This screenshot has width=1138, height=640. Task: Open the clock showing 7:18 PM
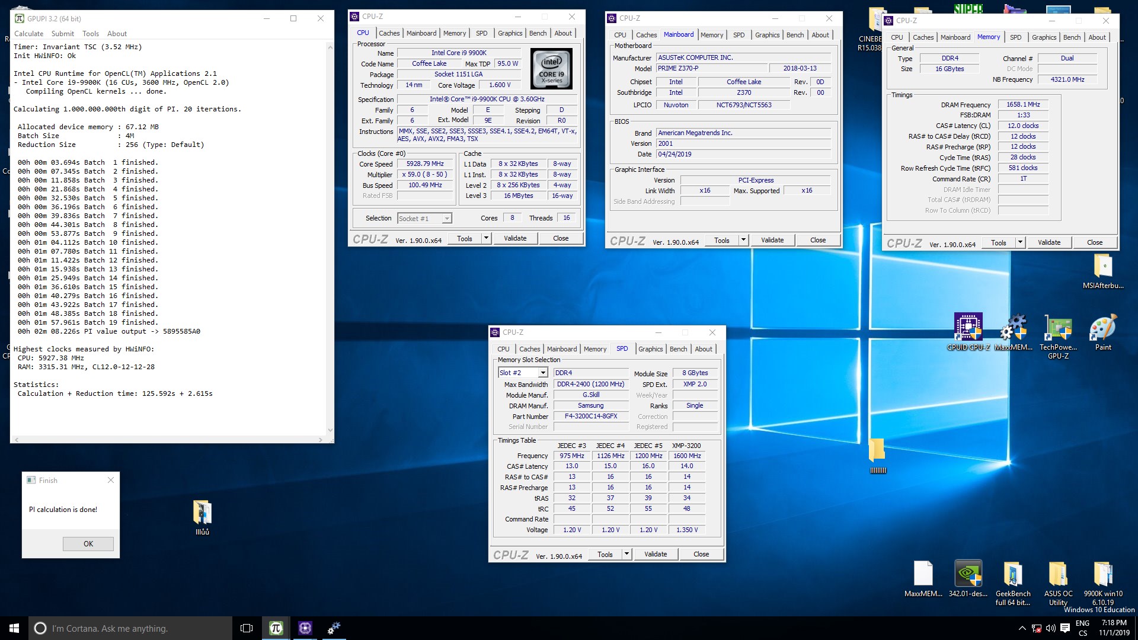pyautogui.click(x=1114, y=628)
